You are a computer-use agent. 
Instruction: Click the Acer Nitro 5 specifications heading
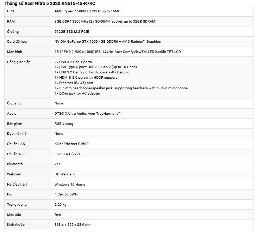click(x=50, y=3)
